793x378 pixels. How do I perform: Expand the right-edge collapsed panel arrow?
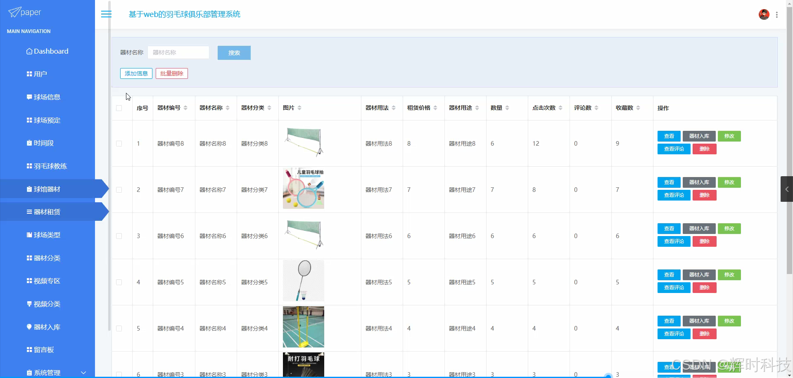tap(787, 189)
